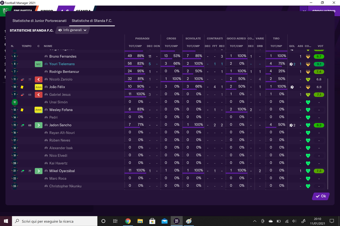Click Mikel Oyarzábal substituted-on arrows icon
The image size is (340, 226).
point(22,171)
